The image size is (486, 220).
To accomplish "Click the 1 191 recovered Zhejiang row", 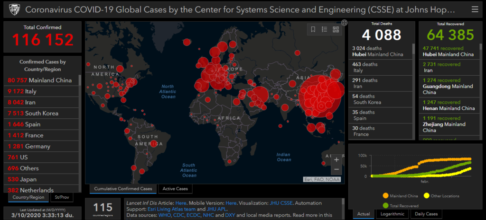I will pos(449,124).
